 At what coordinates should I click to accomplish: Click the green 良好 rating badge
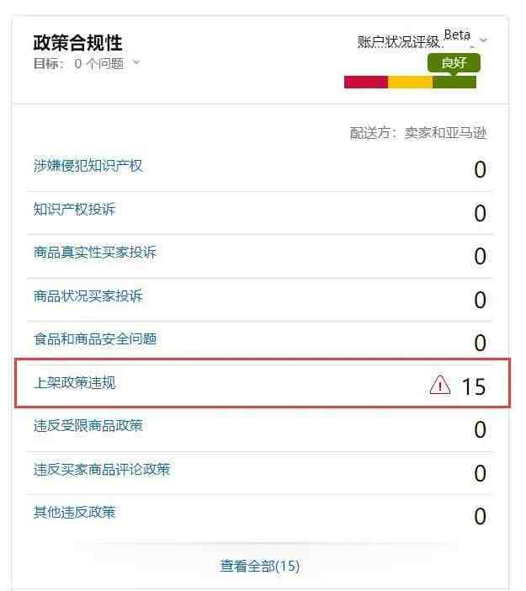(x=454, y=62)
